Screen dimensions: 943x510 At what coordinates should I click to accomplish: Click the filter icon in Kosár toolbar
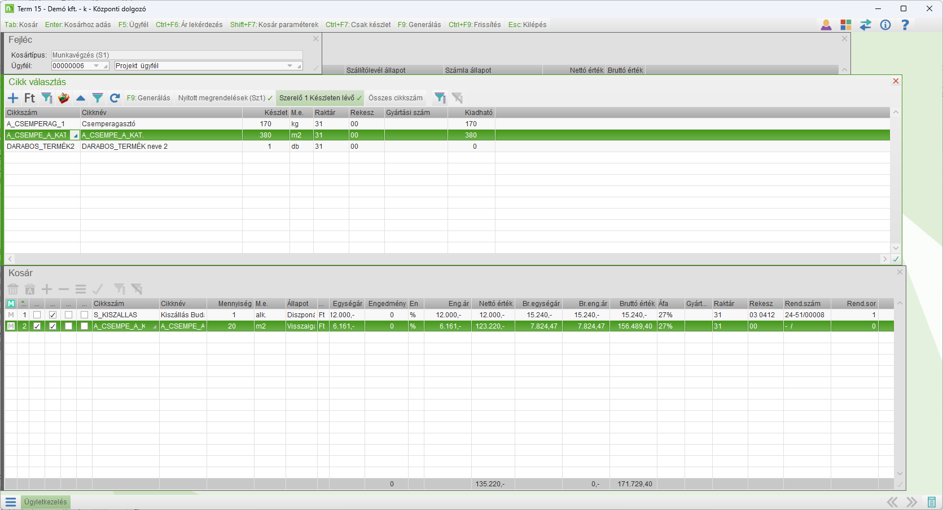point(120,289)
